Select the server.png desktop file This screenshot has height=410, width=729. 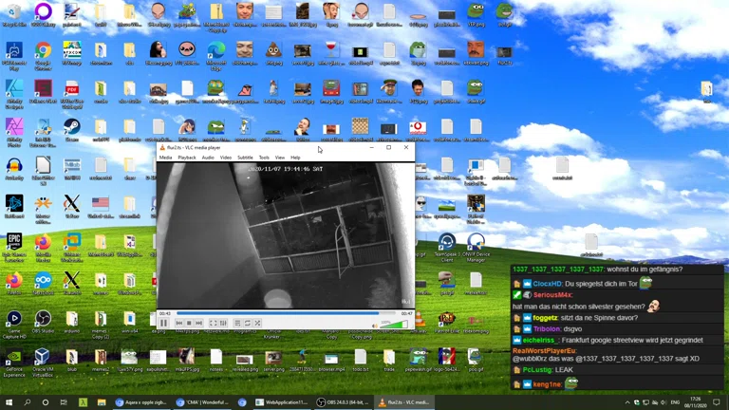pyautogui.click(x=273, y=361)
